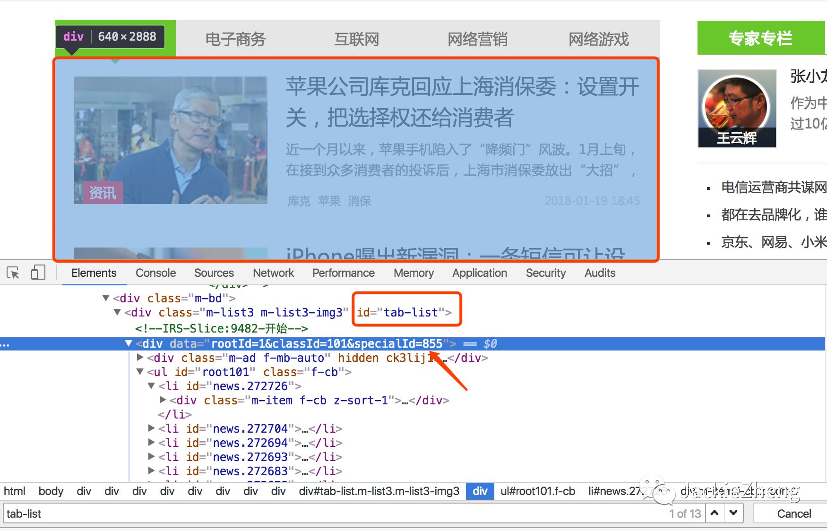The image size is (827, 530).
Task: Select the 电子商务 category tab
Action: 235,39
